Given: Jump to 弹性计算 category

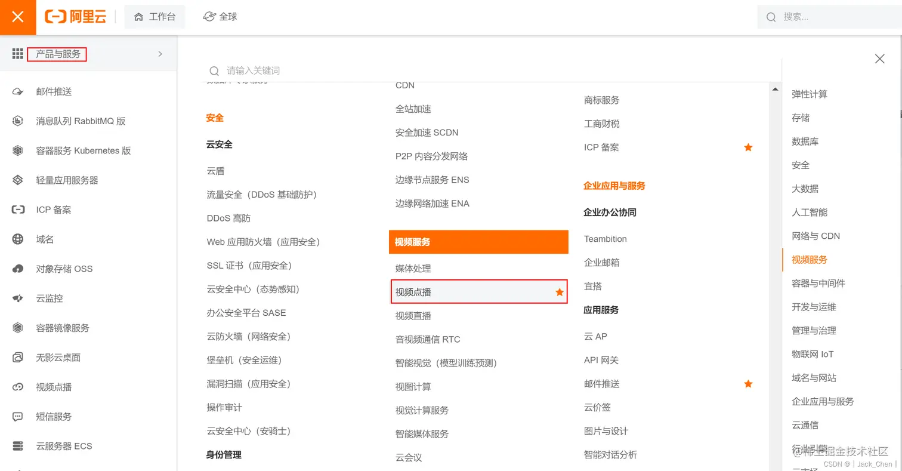Looking at the screenshot, I should (x=810, y=94).
